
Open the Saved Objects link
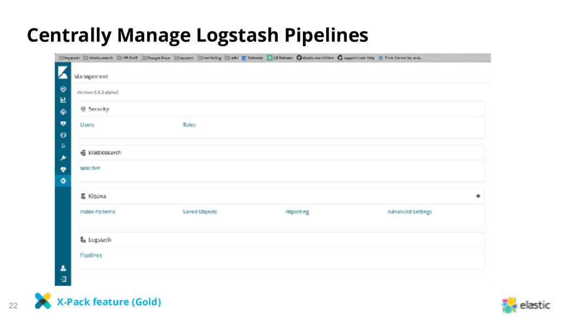pyautogui.click(x=200, y=212)
